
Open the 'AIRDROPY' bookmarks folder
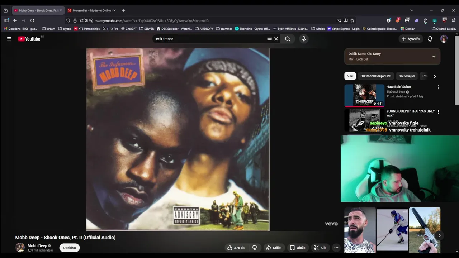(x=204, y=29)
